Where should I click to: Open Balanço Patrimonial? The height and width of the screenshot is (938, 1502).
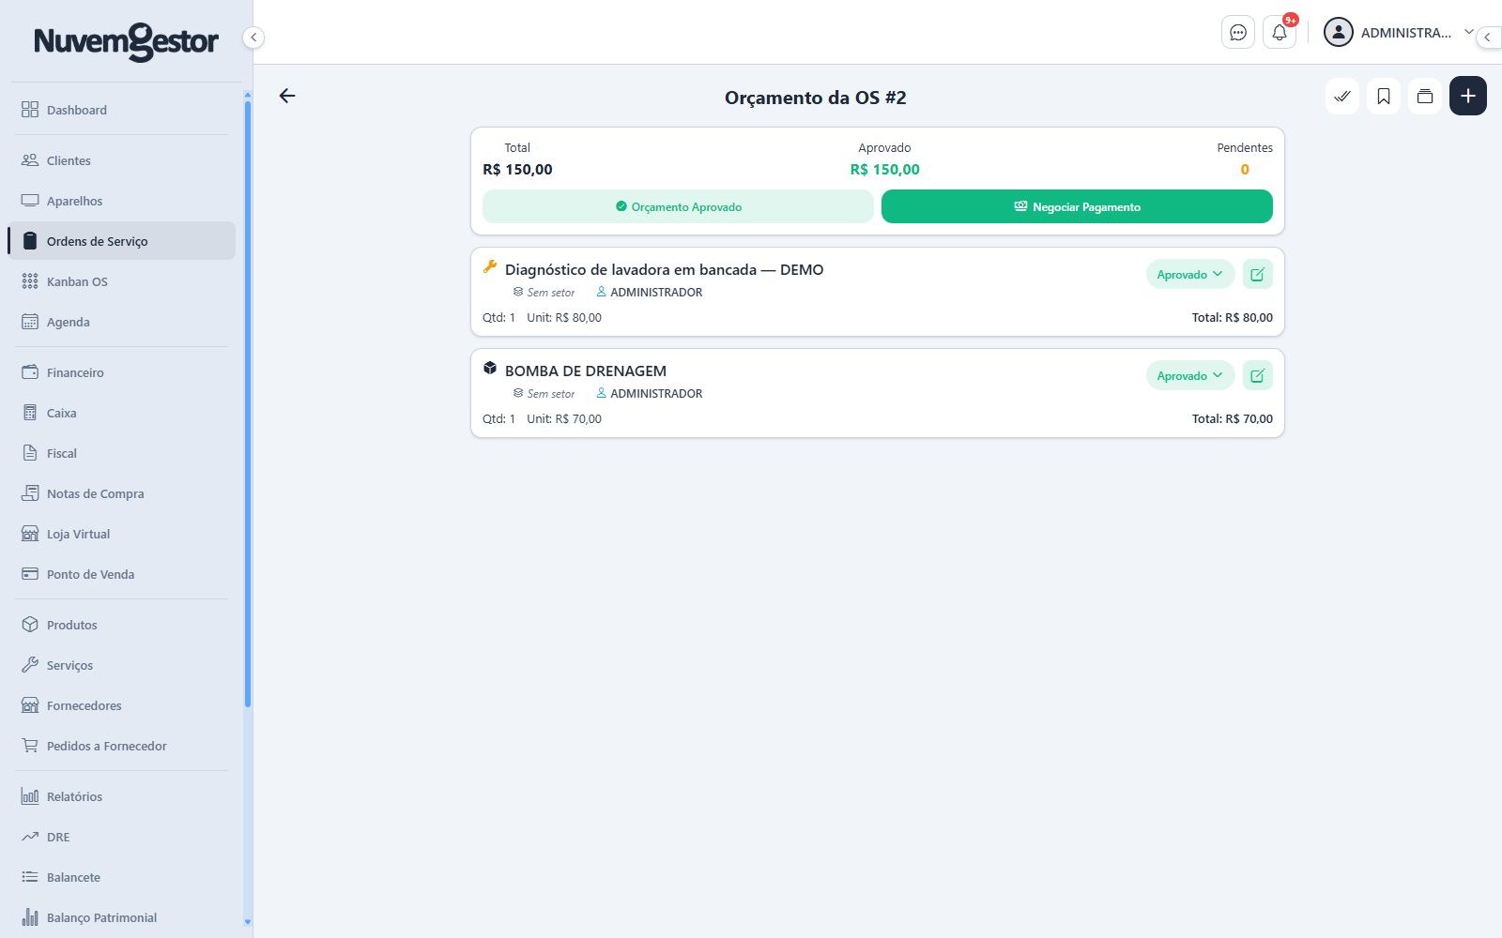(122, 917)
